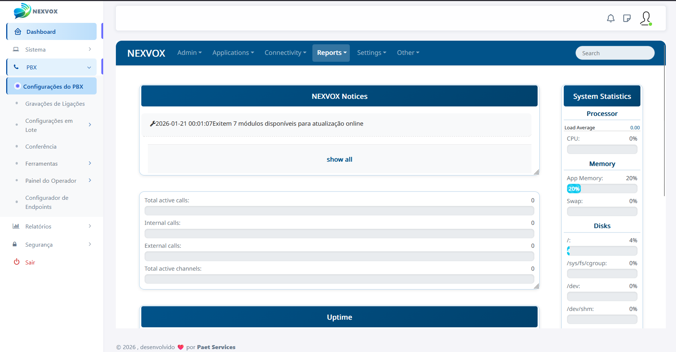Viewport: 676px width, 352px height.
Task: Open Configurador de Endpoints
Action: click(x=47, y=202)
